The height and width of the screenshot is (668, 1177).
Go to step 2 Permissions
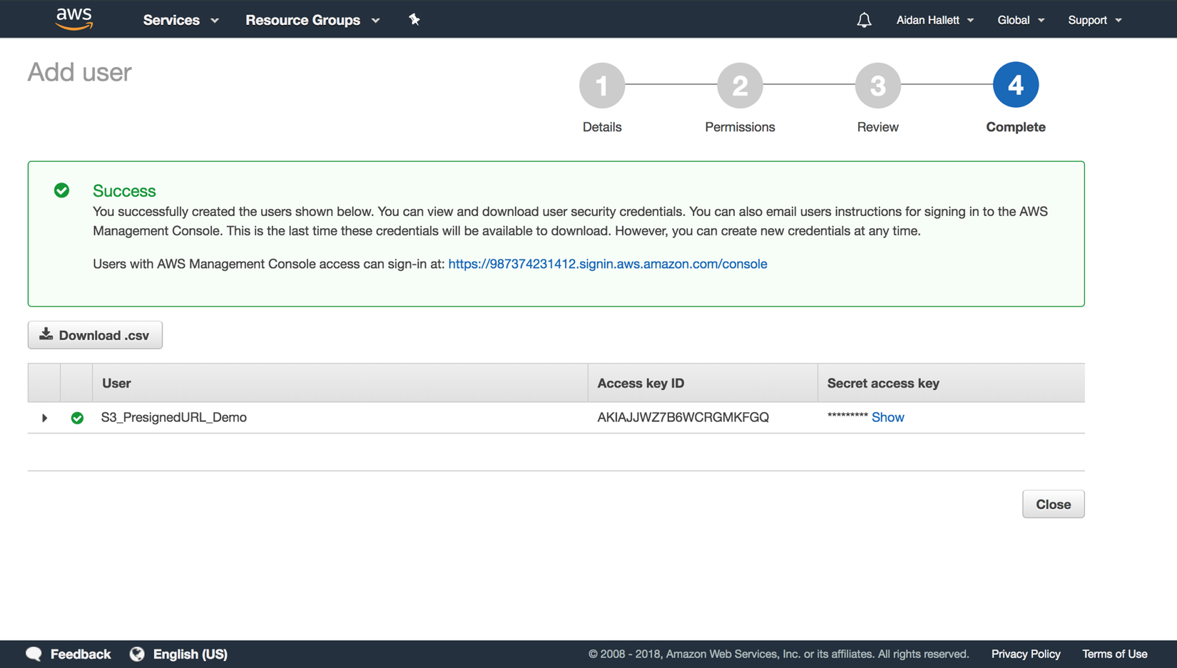point(740,86)
